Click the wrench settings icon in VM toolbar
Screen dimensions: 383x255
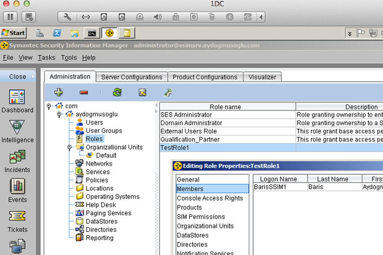(67, 17)
